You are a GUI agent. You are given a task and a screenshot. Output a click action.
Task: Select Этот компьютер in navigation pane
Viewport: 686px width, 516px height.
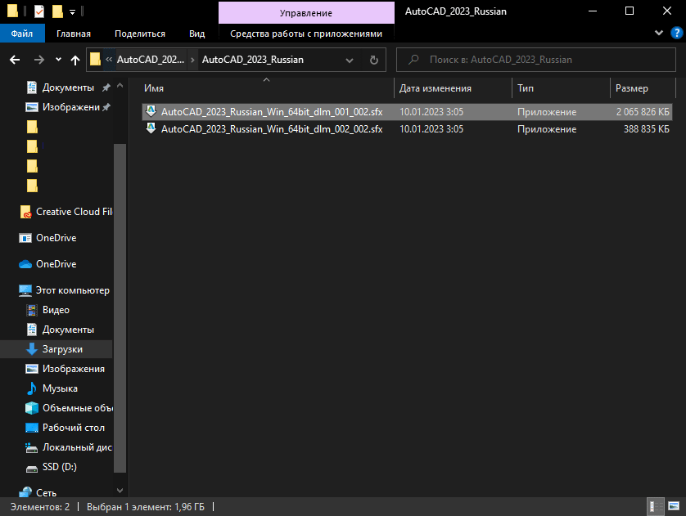pyautogui.click(x=65, y=290)
